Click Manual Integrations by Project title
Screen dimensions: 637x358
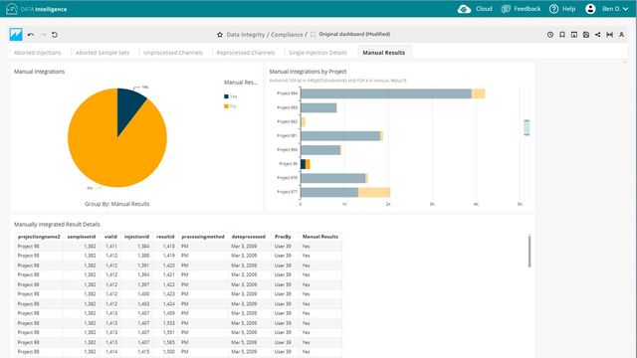pos(308,72)
